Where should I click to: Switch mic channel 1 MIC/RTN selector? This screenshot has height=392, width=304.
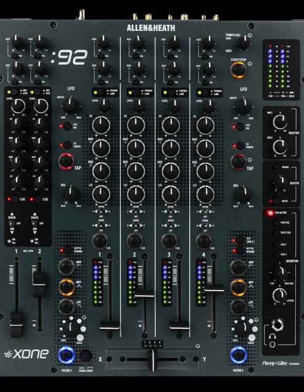point(14,92)
